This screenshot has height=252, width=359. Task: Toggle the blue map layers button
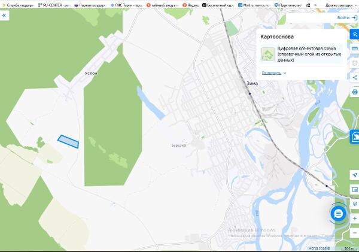pos(355,34)
